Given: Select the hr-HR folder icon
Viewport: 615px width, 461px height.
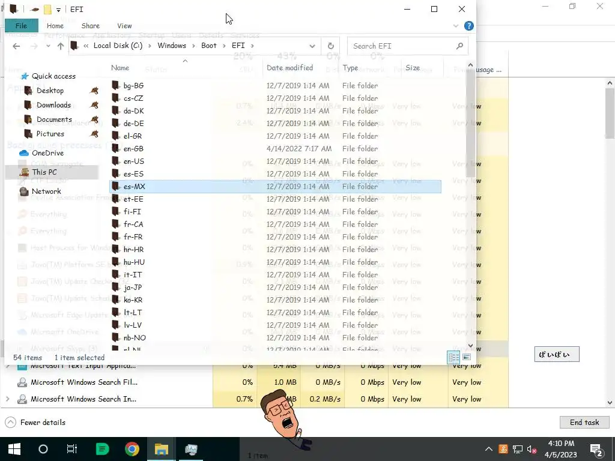Looking at the screenshot, I should tap(115, 249).
